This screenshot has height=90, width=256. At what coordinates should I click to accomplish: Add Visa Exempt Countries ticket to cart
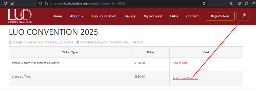coord(180,63)
